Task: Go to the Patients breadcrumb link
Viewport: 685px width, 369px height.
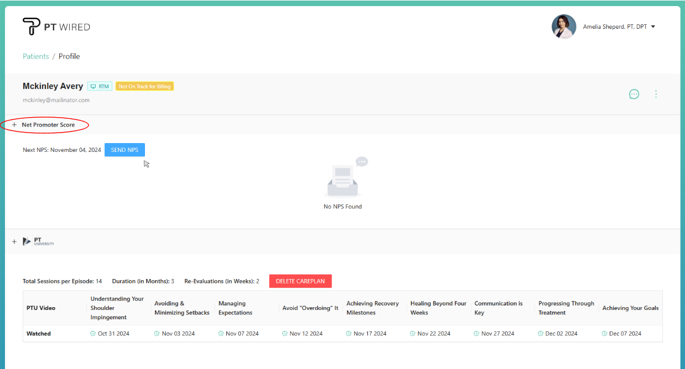Action: point(35,56)
